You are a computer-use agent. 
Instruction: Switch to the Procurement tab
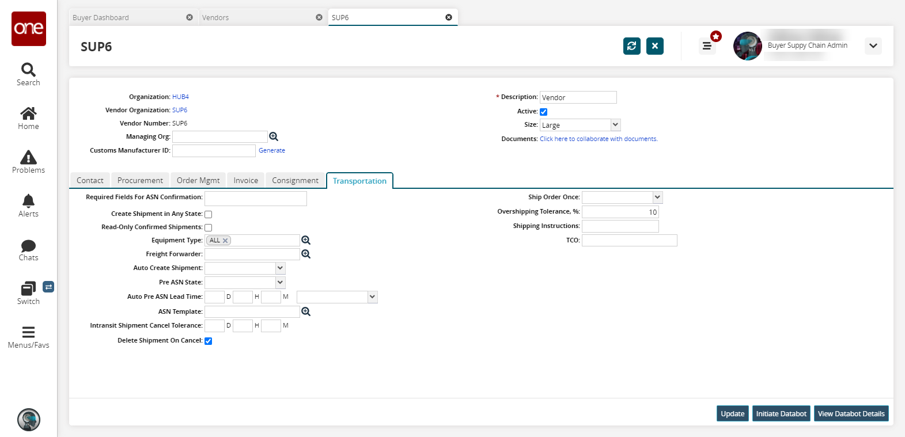[x=140, y=181]
